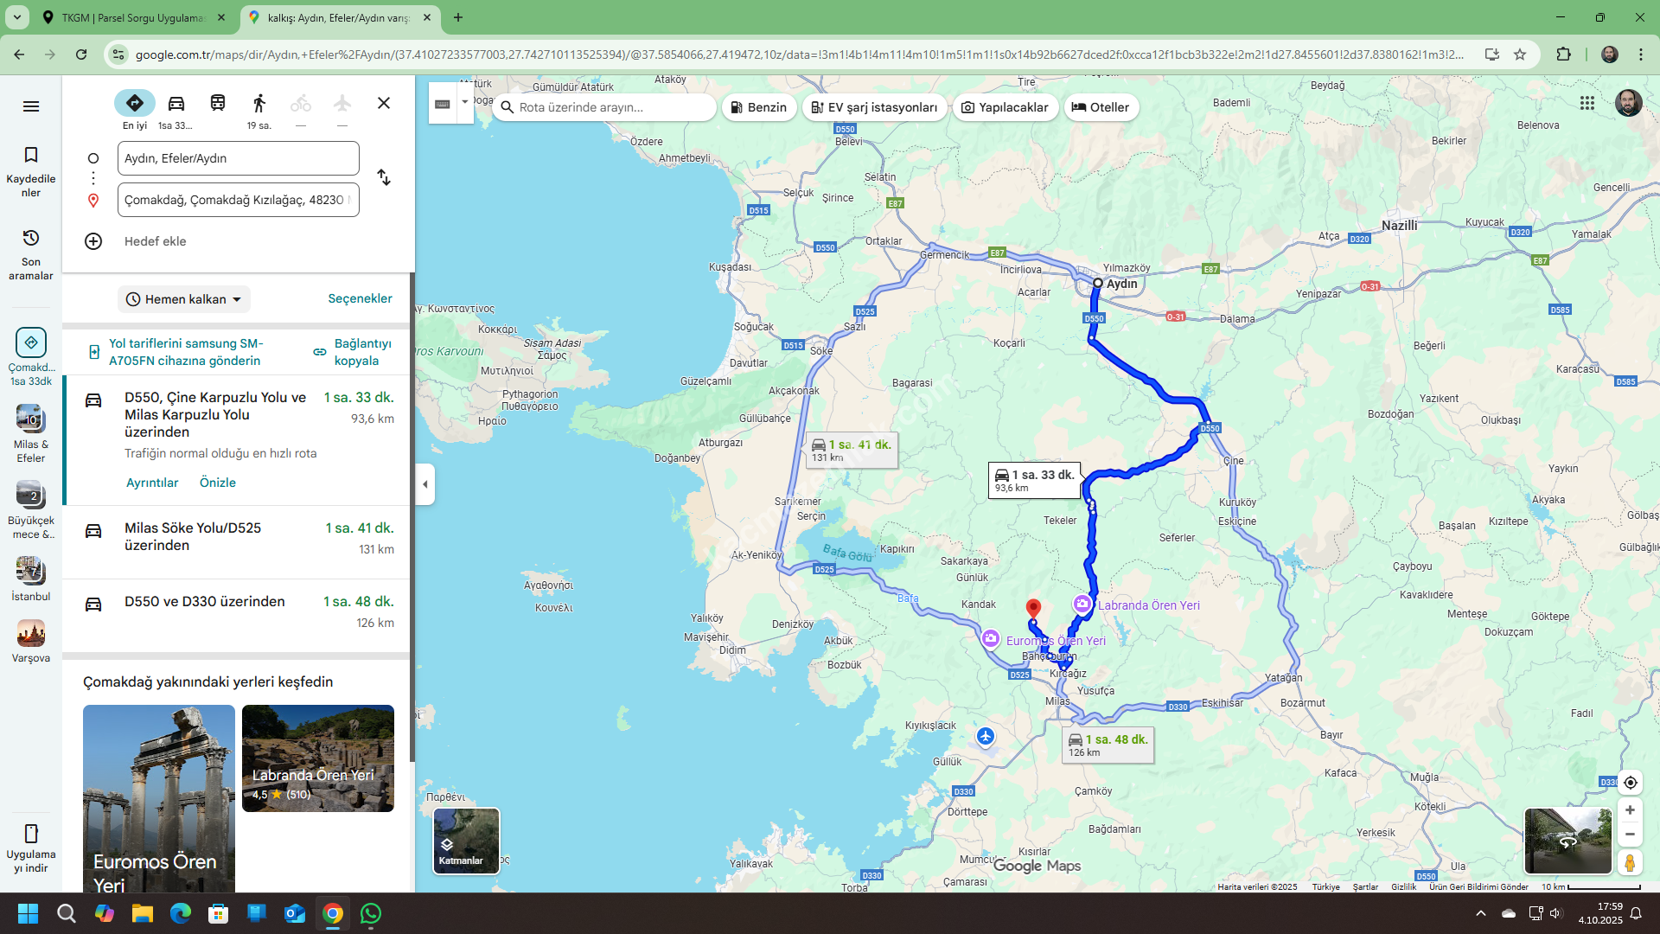Center map on my location
The image size is (1660, 934).
tap(1630, 783)
